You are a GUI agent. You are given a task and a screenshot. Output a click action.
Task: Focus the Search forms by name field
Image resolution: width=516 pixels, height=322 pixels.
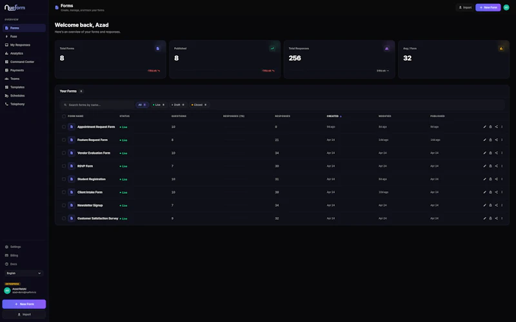[x=97, y=105]
